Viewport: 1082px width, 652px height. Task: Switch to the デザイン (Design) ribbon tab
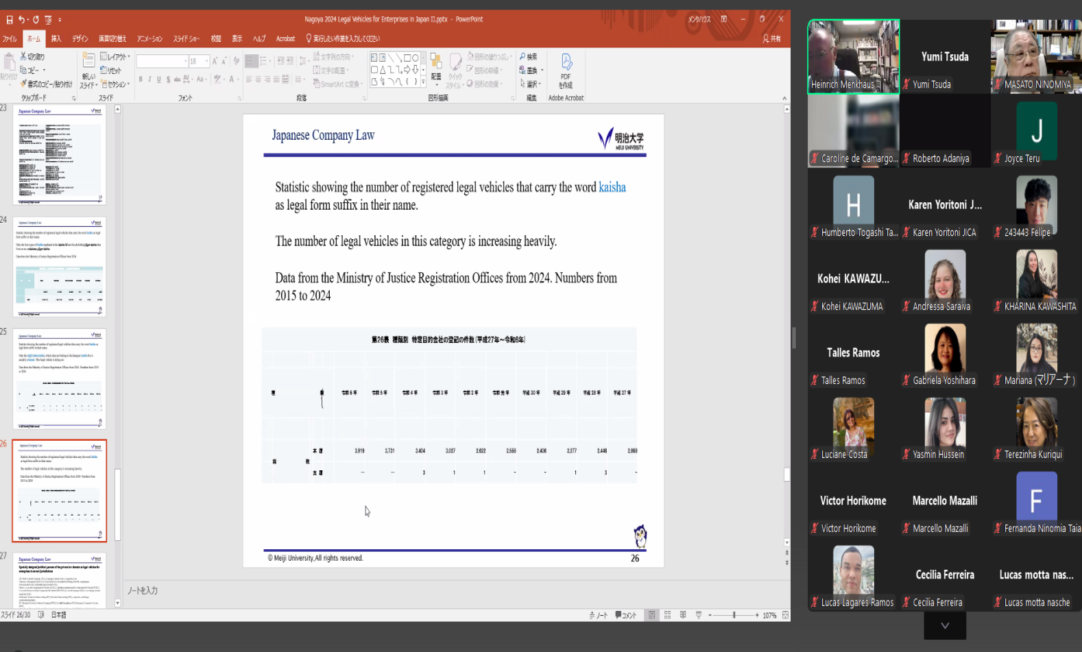[80, 39]
